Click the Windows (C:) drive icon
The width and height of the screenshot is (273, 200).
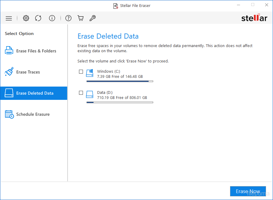click(x=90, y=73)
